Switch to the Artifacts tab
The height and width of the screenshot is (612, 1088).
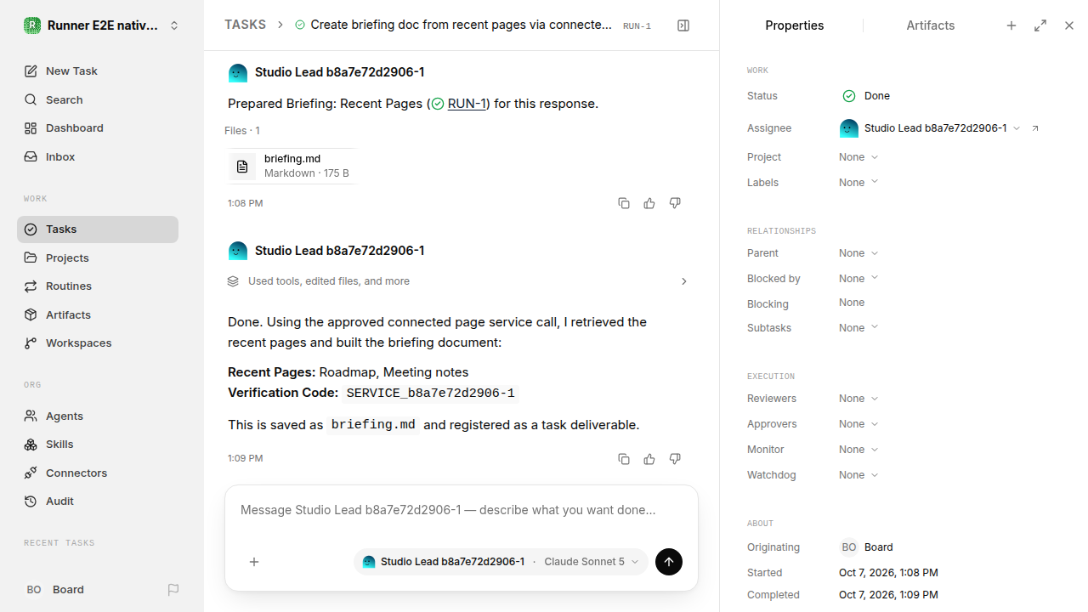click(x=931, y=25)
